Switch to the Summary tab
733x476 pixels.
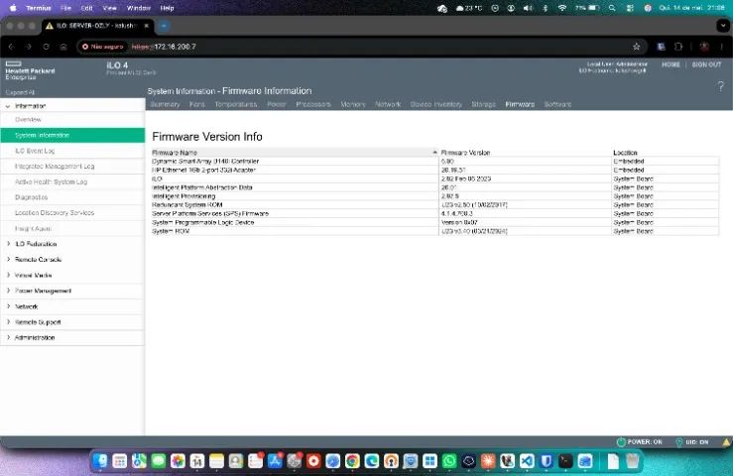click(x=165, y=104)
